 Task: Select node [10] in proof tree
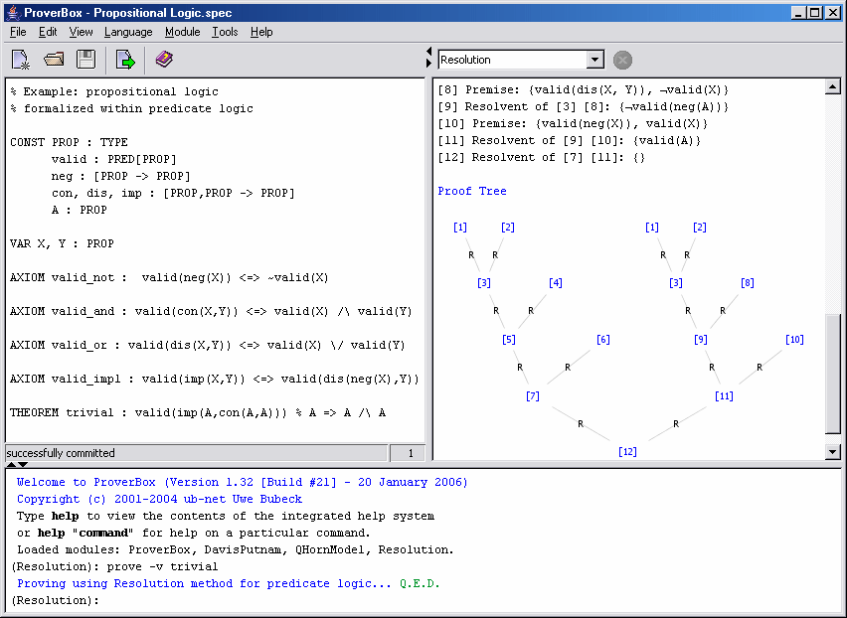pos(794,340)
